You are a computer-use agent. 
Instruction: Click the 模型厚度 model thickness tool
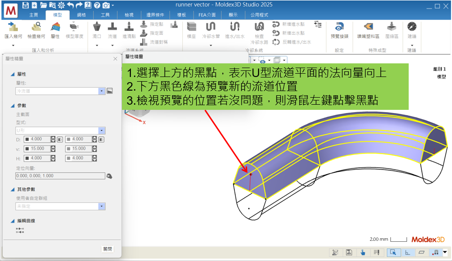pyautogui.click(x=74, y=30)
